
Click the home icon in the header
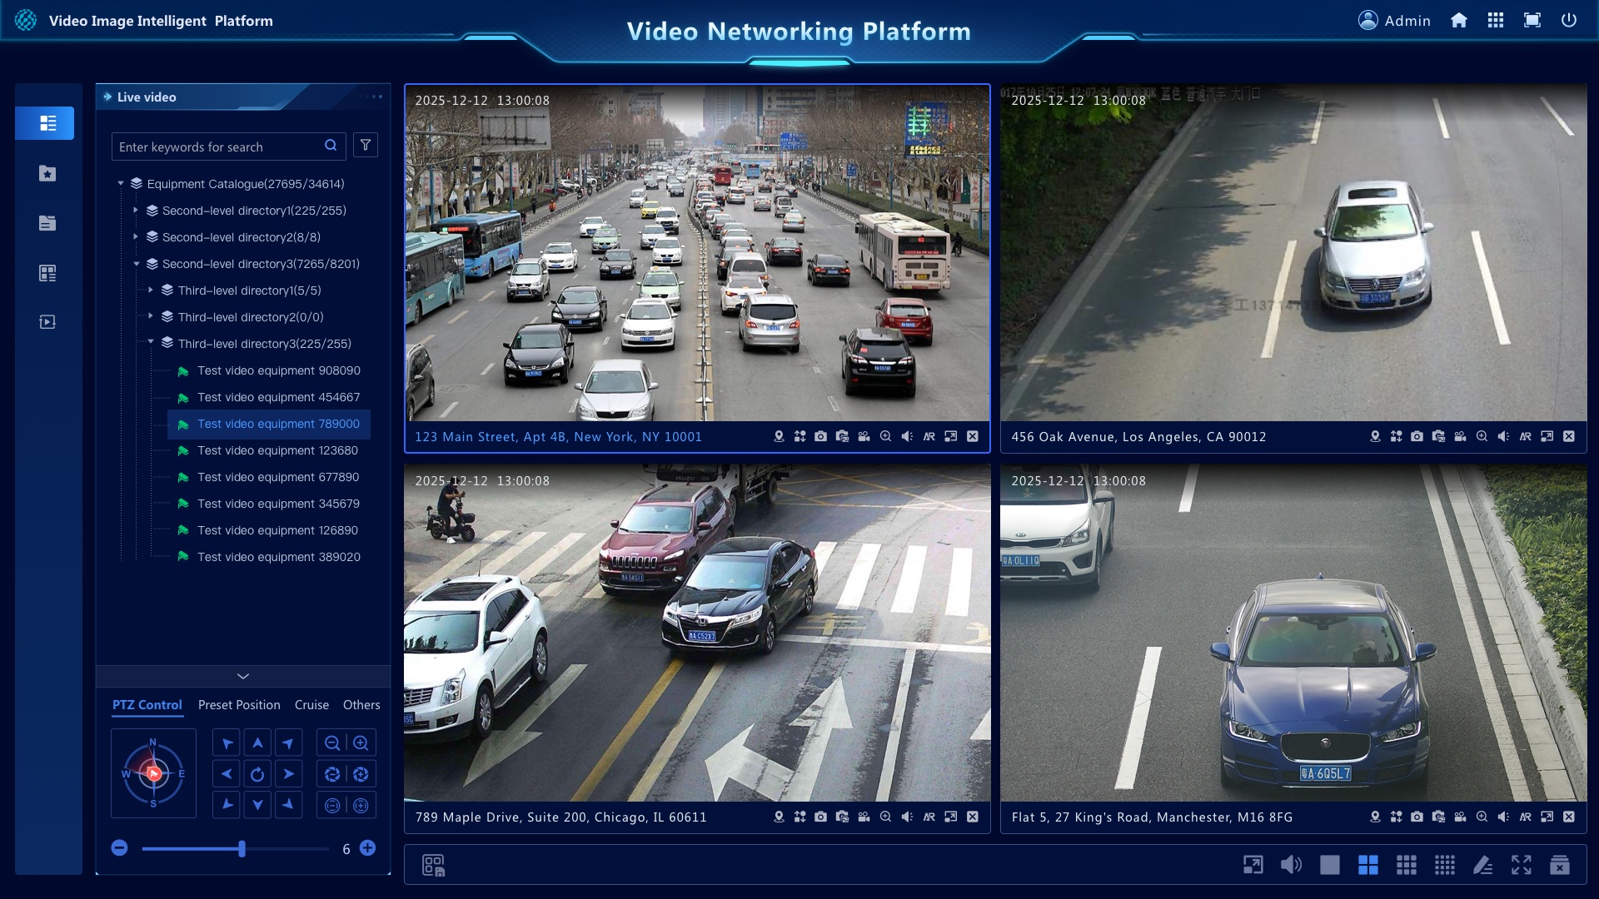tap(1458, 20)
